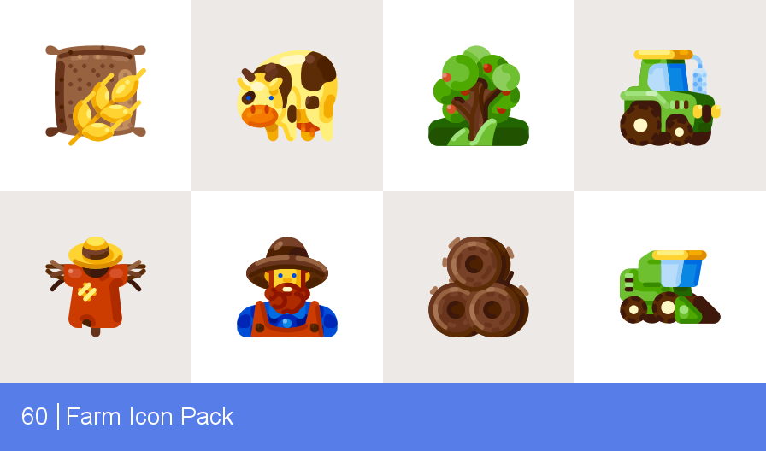Image resolution: width=766 pixels, height=451 pixels.
Task: Click the tractor's large rear wheel
Action: pyautogui.click(x=640, y=125)
